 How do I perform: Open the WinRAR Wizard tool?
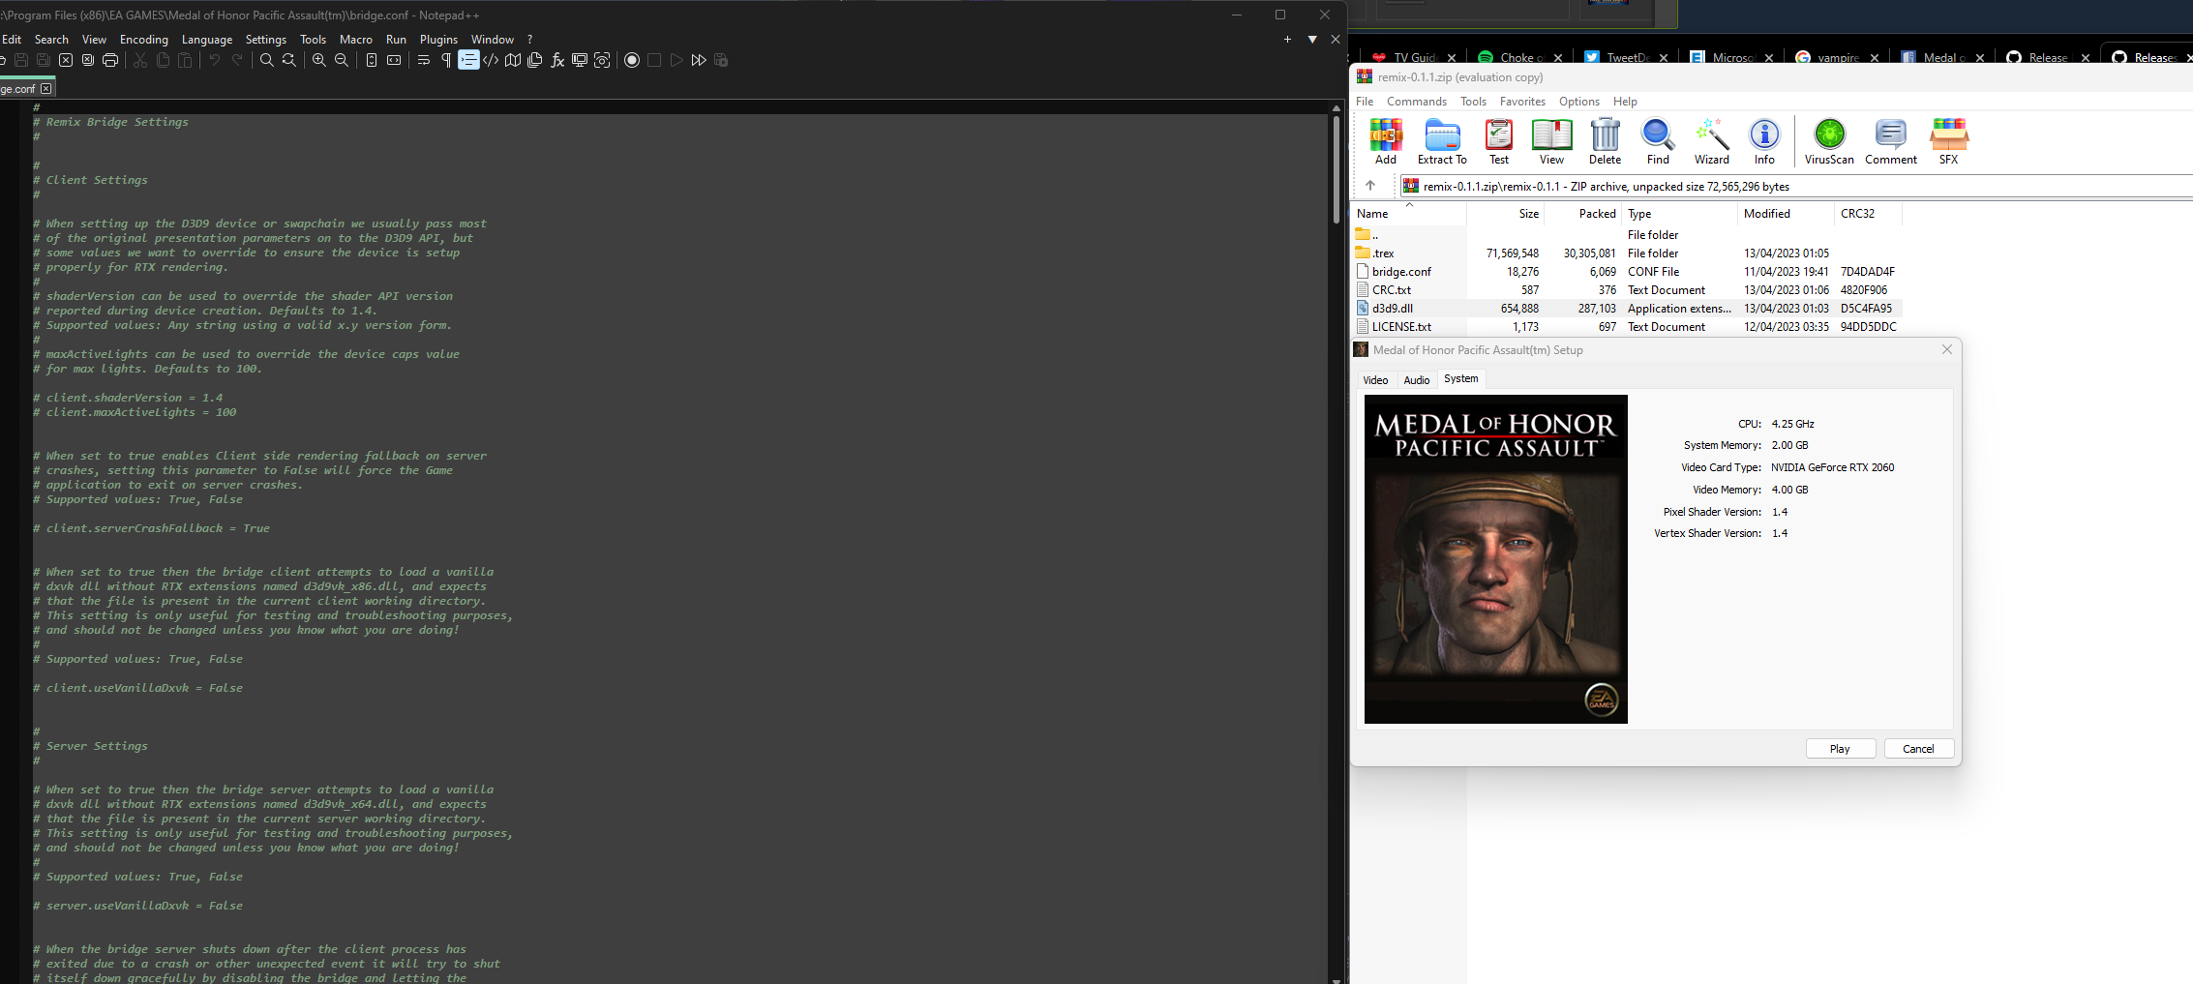(x=1711, y=140)
